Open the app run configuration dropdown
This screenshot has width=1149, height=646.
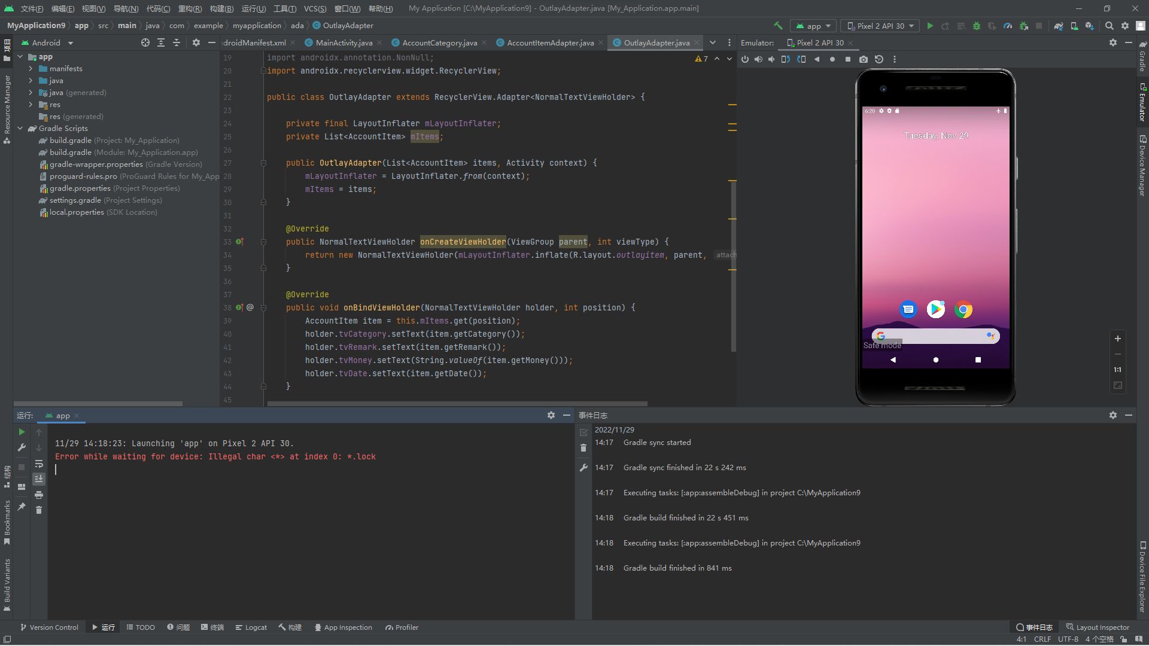tap(813, 26)
